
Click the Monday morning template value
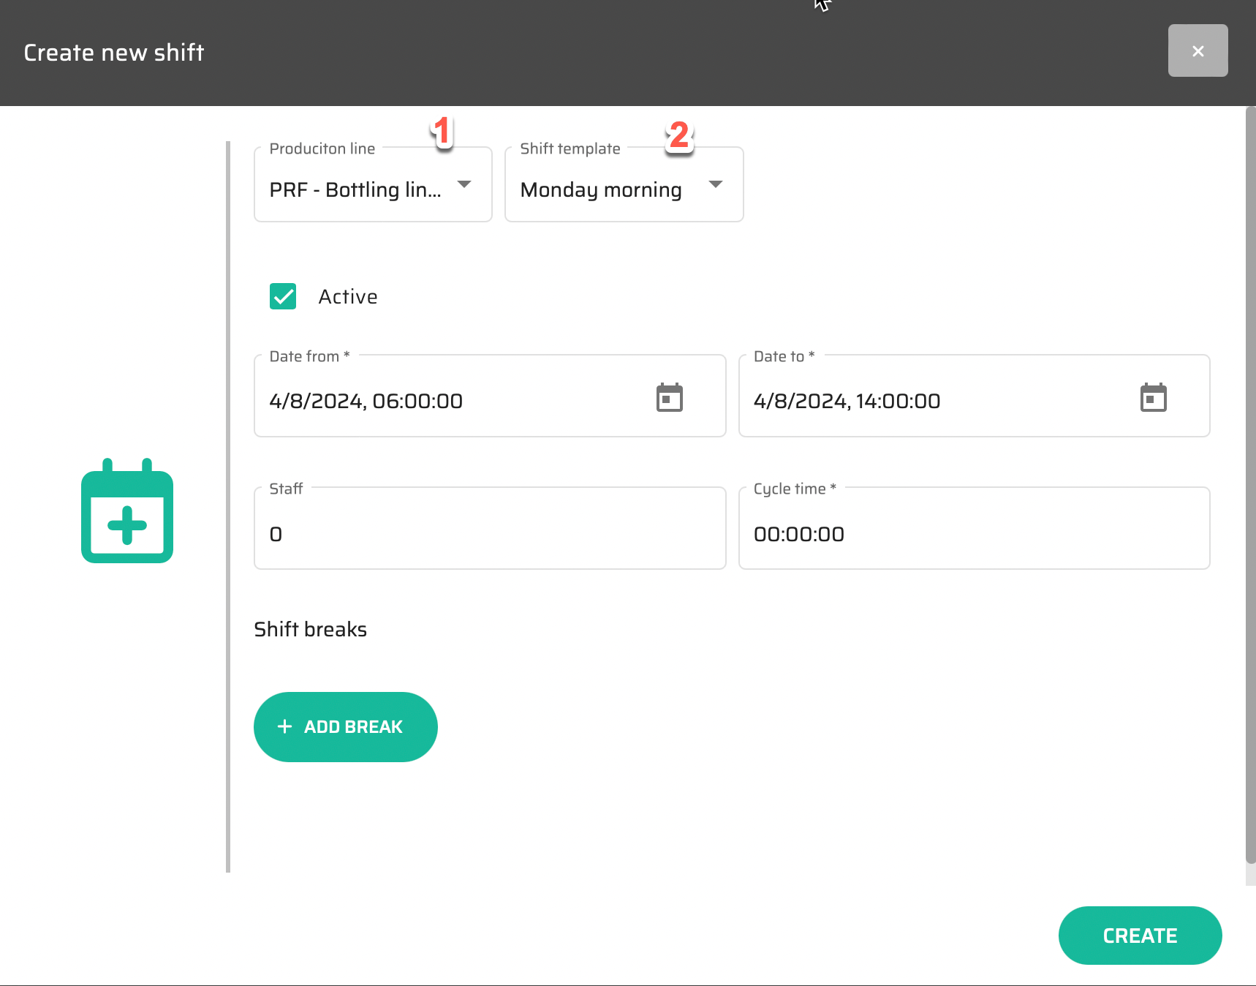coord(601,189)
